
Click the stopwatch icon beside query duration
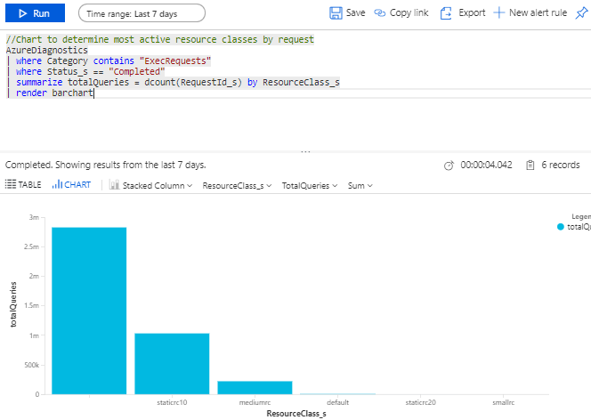(x=450, y=166)
